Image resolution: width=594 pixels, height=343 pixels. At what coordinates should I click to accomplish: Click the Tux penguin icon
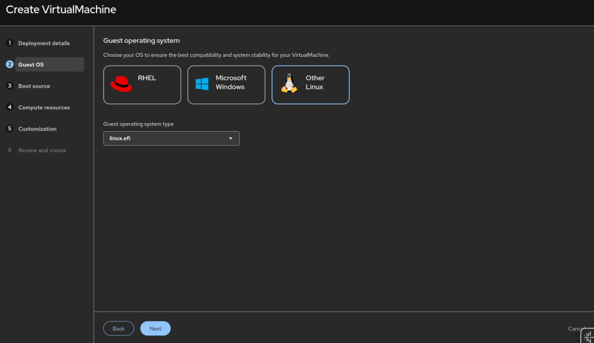(289, 83)
